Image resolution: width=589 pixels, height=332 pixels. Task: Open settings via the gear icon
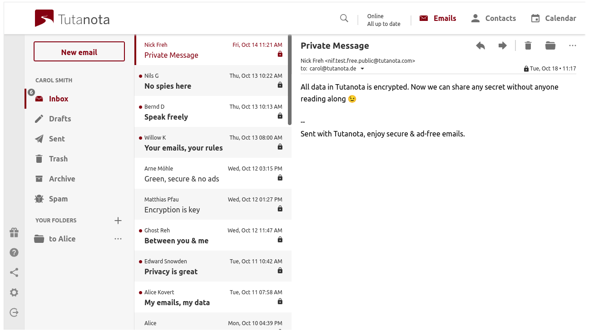point(14,292)
